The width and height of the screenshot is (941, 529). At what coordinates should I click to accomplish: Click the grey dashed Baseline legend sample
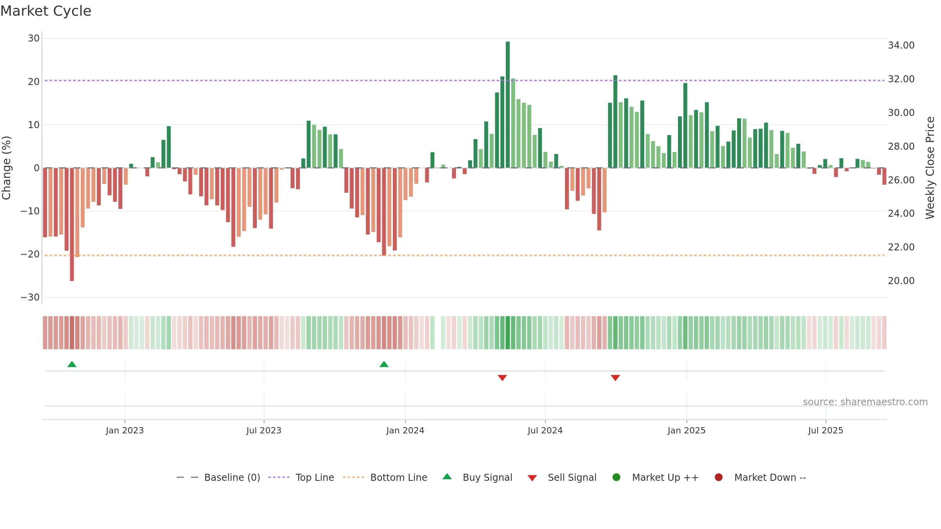[x=187, y=477]
